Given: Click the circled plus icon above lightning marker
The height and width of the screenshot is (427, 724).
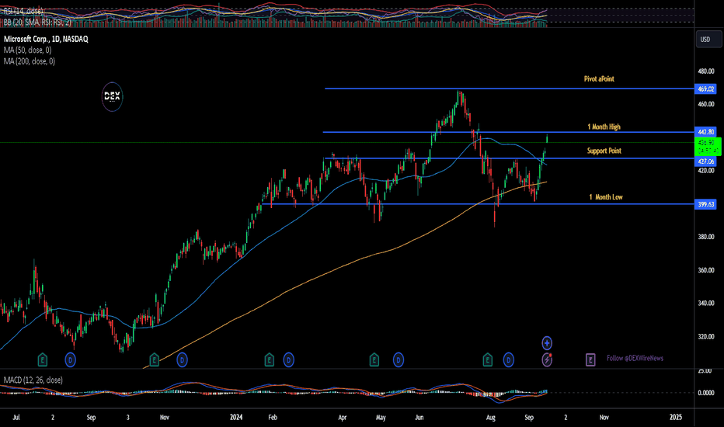Looking at the screenshot, I should (x=547, y=343).
